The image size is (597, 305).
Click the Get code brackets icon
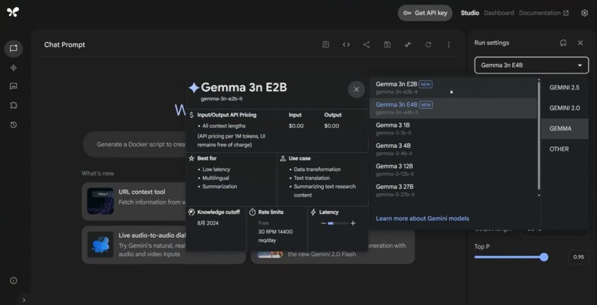pos(346,44)
